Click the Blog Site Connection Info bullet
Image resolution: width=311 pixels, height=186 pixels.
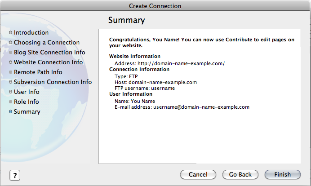point(10,53)
